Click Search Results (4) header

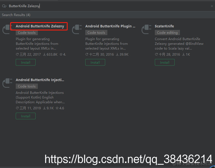(x=16, y=15)
